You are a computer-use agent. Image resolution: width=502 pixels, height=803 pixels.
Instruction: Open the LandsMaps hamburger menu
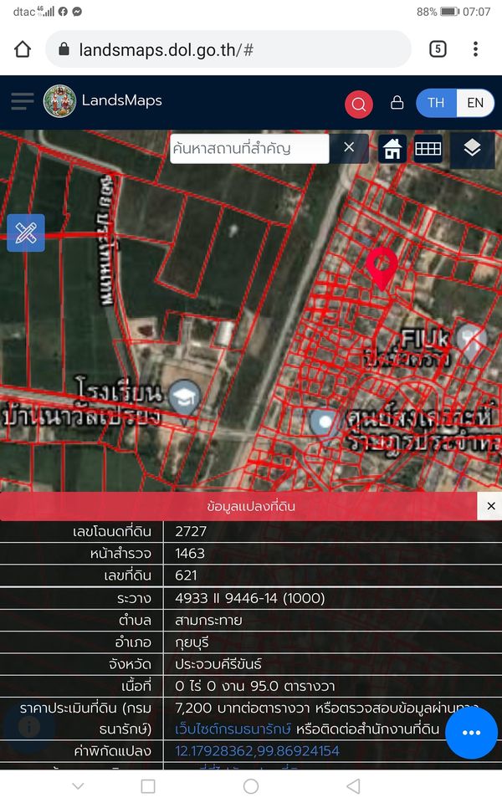[x=23, y=101]
